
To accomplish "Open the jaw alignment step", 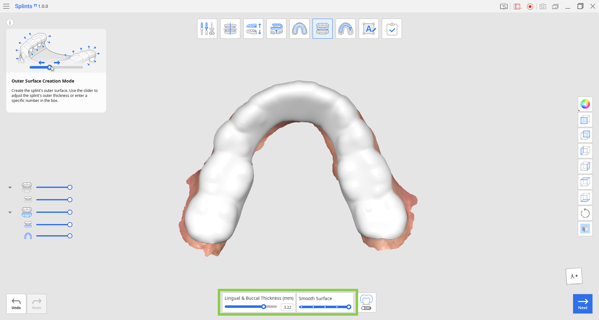I will point(230,29).
